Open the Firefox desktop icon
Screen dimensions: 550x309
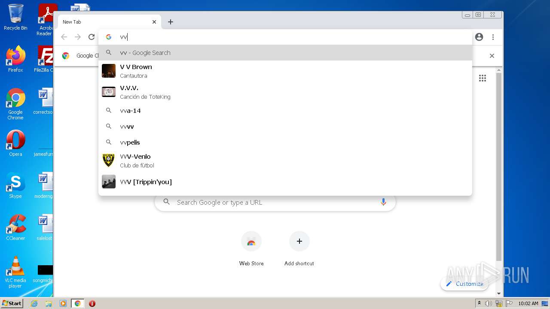point(15,59)
